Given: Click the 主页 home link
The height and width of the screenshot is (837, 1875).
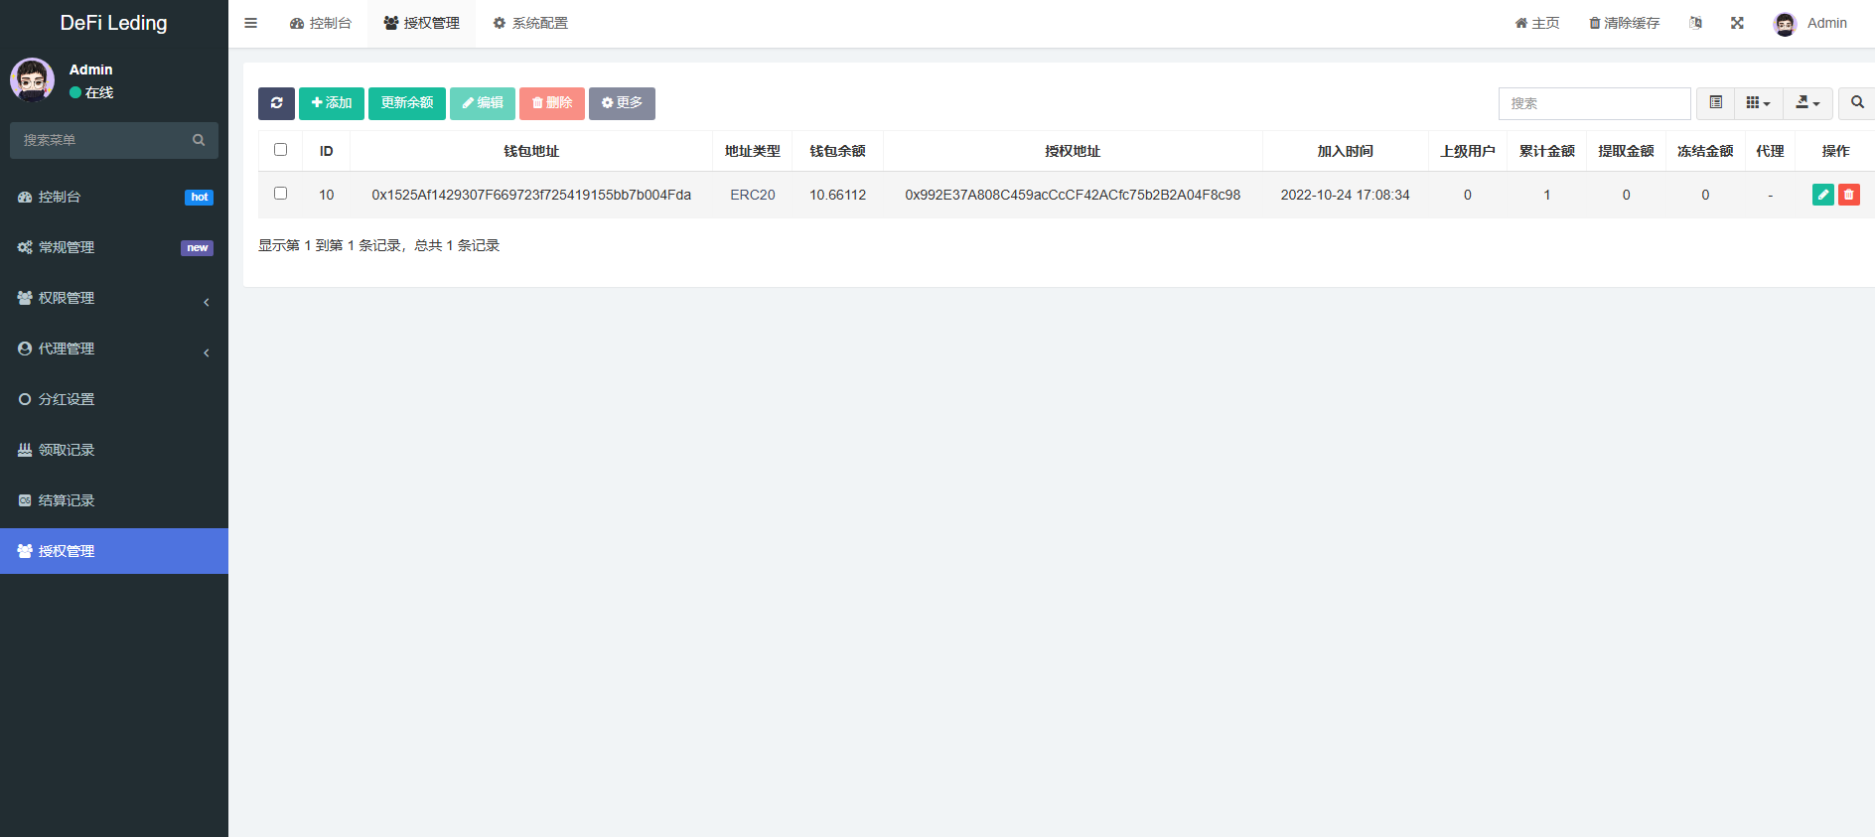Looking at the screenshot, I should [1537, 23].
